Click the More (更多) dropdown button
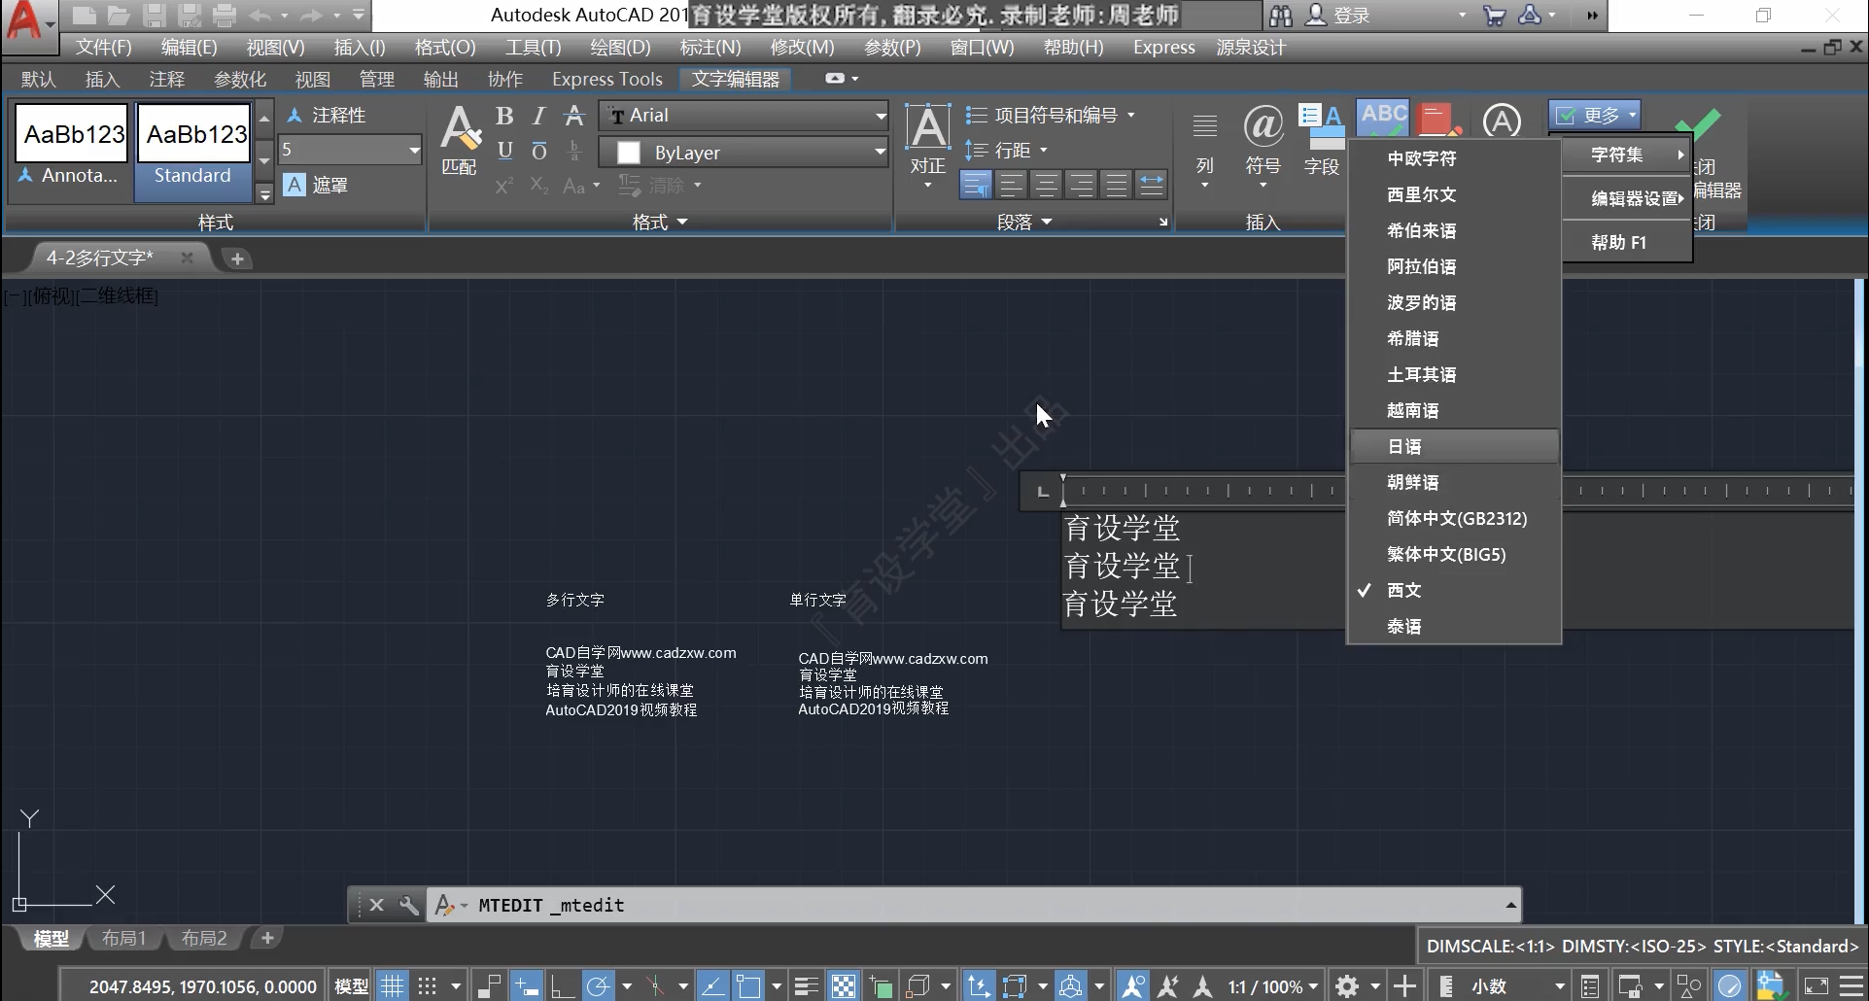Viewport: 1869px width, 1001px height. tap(1595, 115)
